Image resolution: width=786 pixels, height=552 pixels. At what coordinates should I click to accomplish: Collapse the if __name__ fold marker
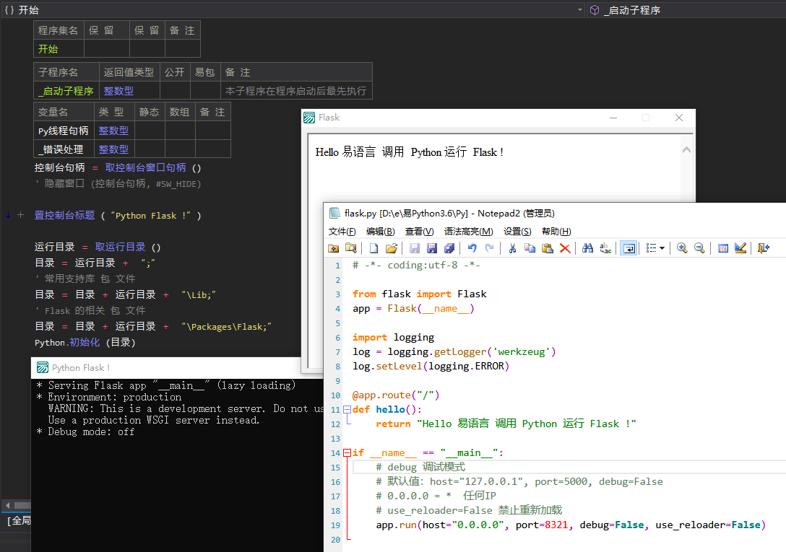point(347,453)
